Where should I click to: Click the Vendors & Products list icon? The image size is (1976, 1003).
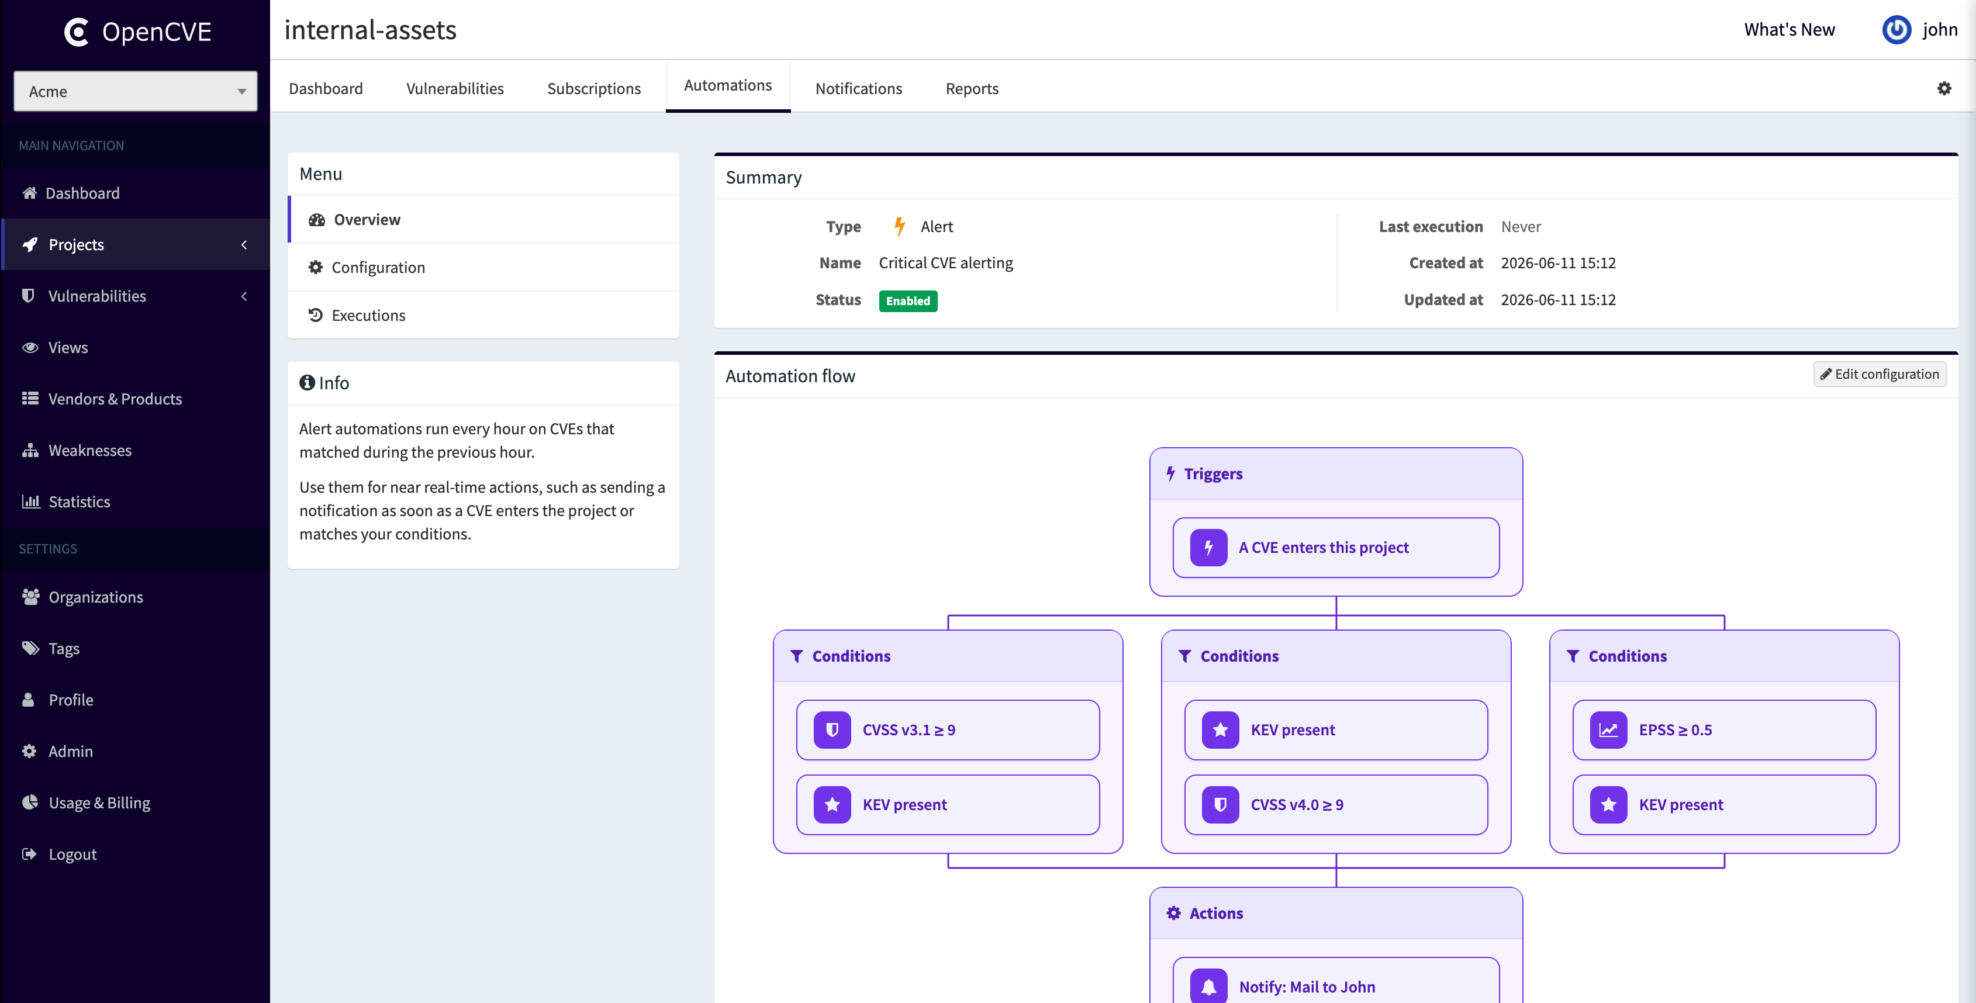[30, 399]
